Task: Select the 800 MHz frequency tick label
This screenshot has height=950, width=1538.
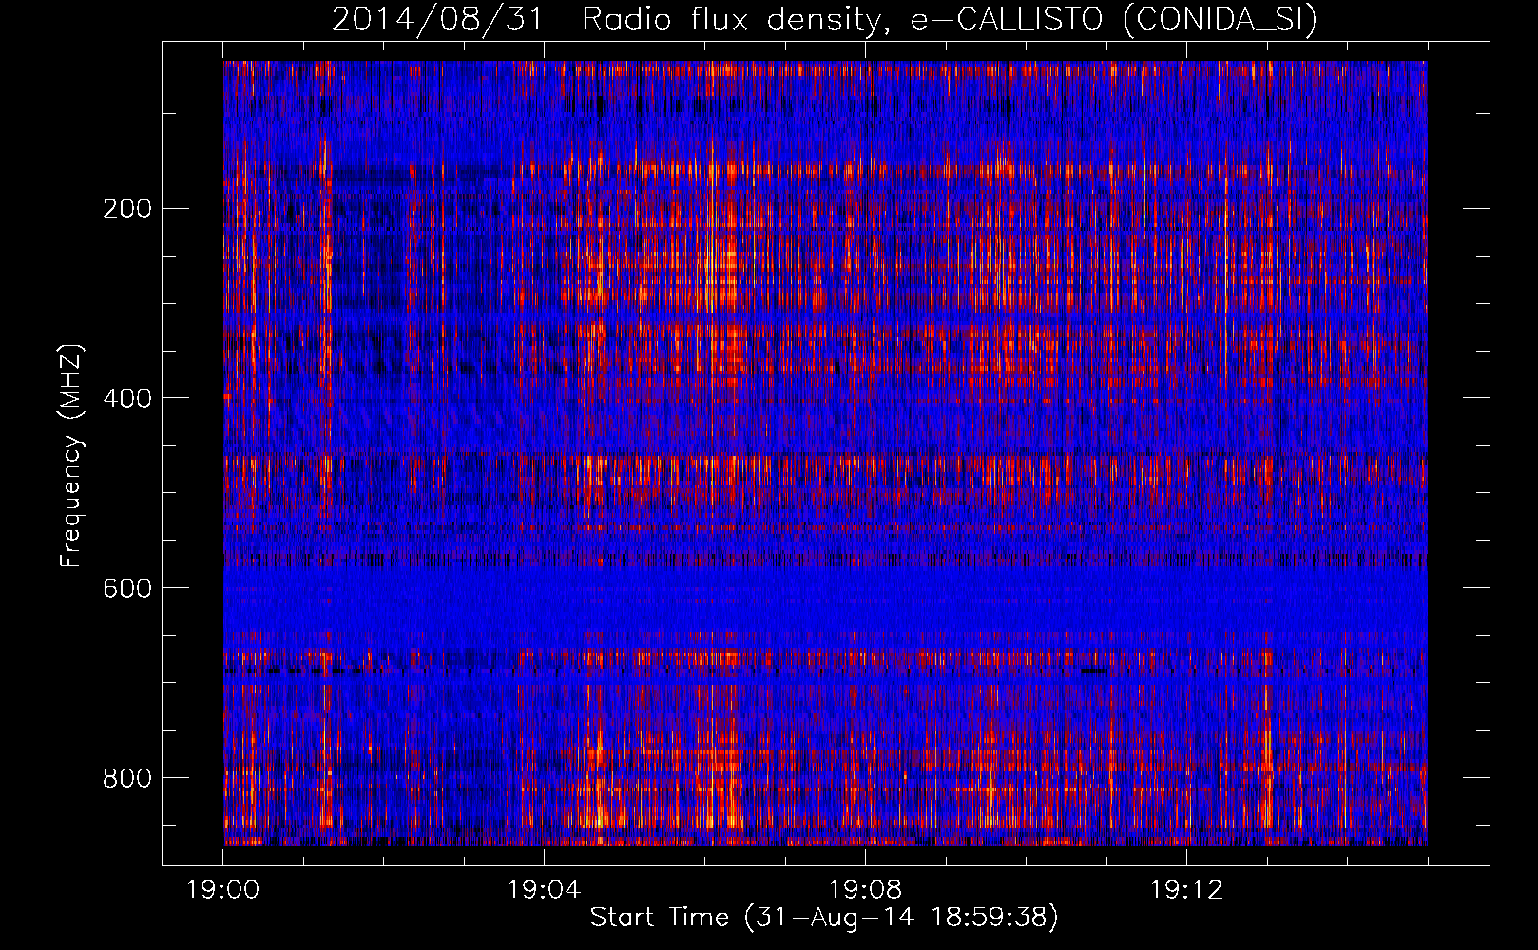Action: click(126, 778)
